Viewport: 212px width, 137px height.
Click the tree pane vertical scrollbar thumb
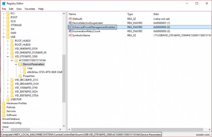click(64, 79)
